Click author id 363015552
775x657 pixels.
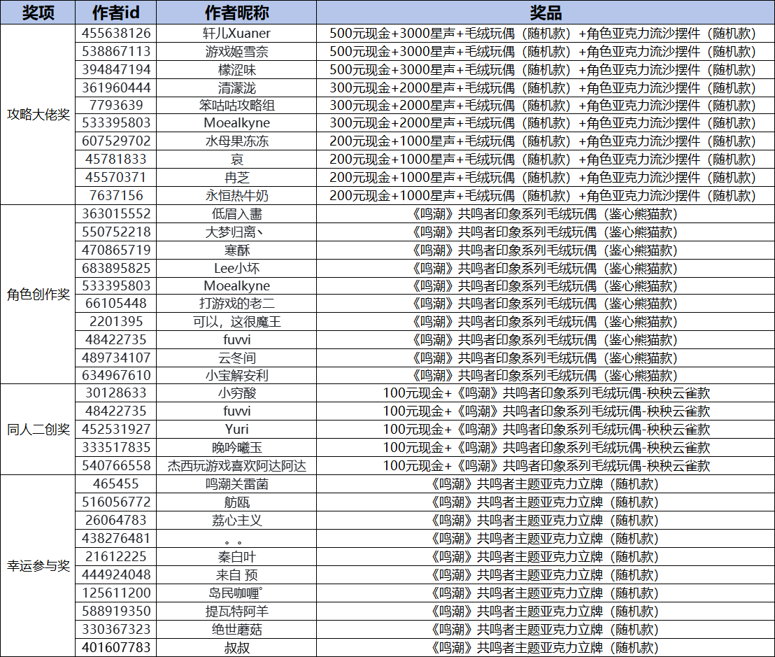click(x=116, y=213)
